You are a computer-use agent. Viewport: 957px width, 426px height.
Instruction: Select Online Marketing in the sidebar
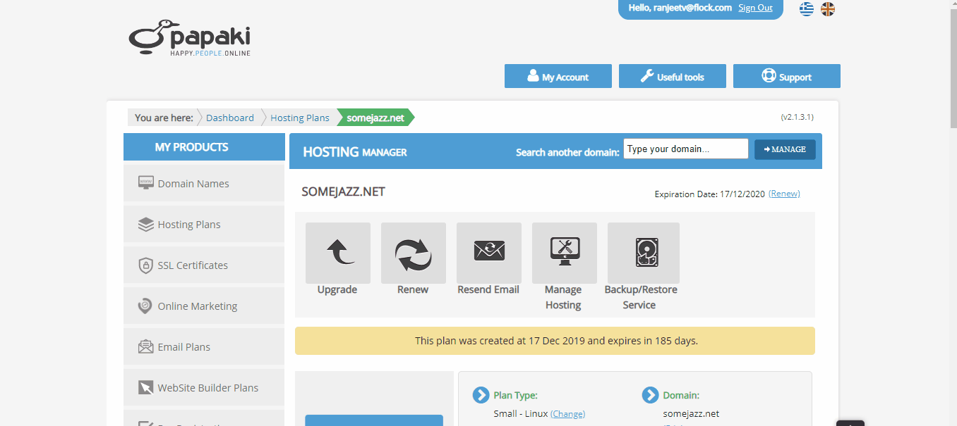coord(204,306)
